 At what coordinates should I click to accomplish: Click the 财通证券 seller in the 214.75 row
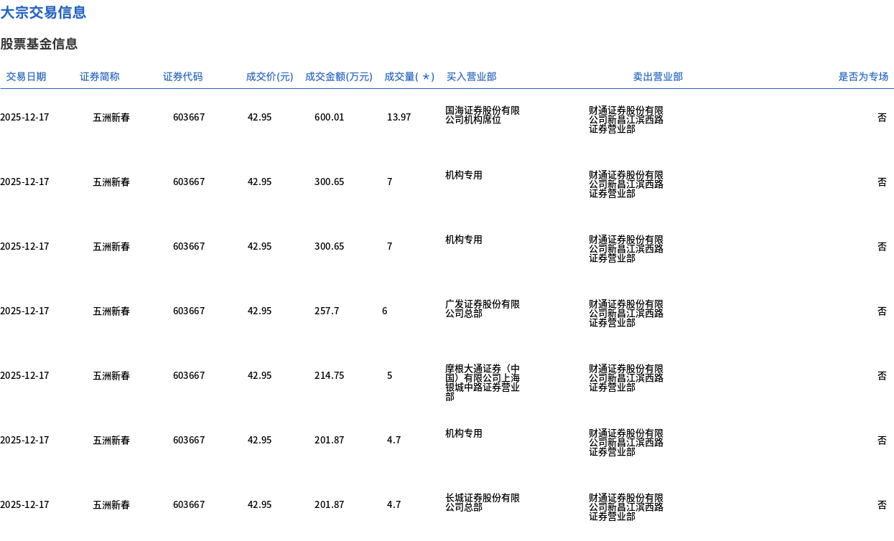626,378
